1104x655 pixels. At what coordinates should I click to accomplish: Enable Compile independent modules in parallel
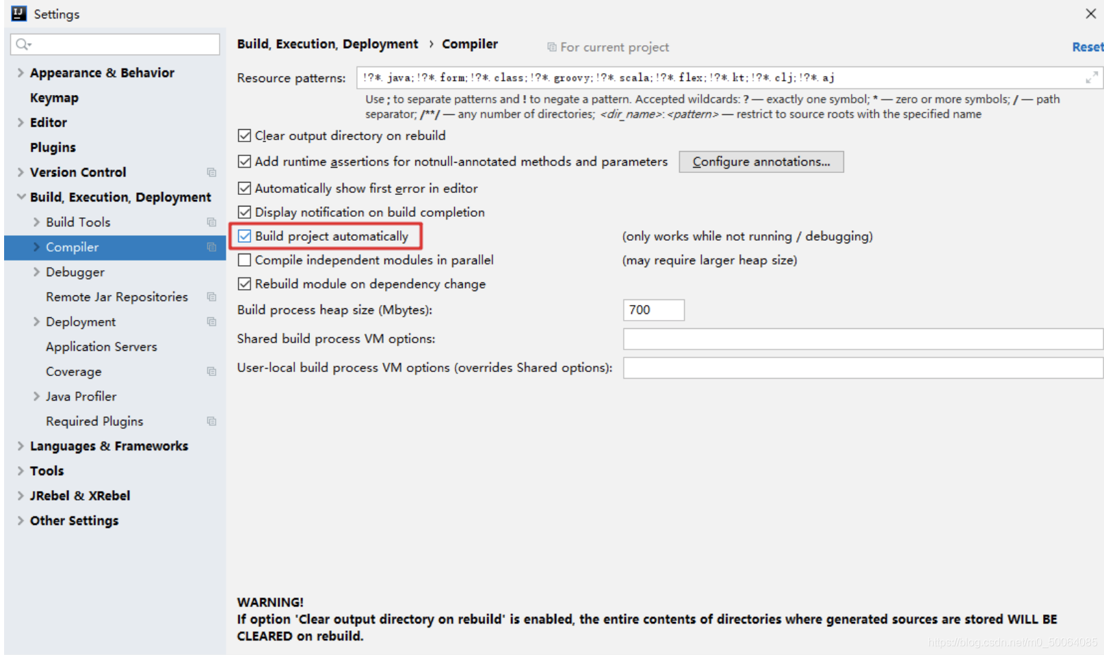(244, 260)
